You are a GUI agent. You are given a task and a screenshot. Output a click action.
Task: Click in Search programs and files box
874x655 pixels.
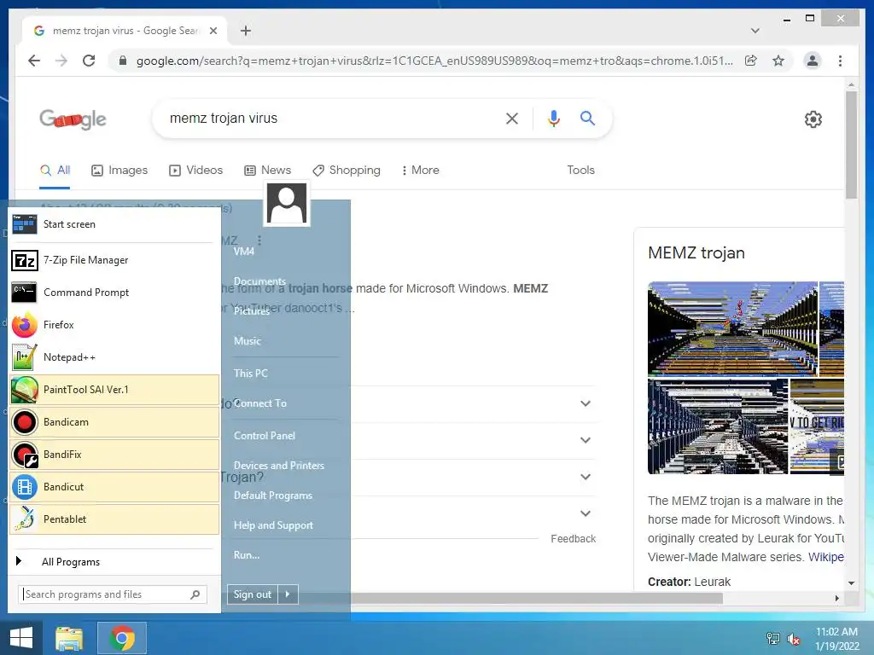[113, 594]
